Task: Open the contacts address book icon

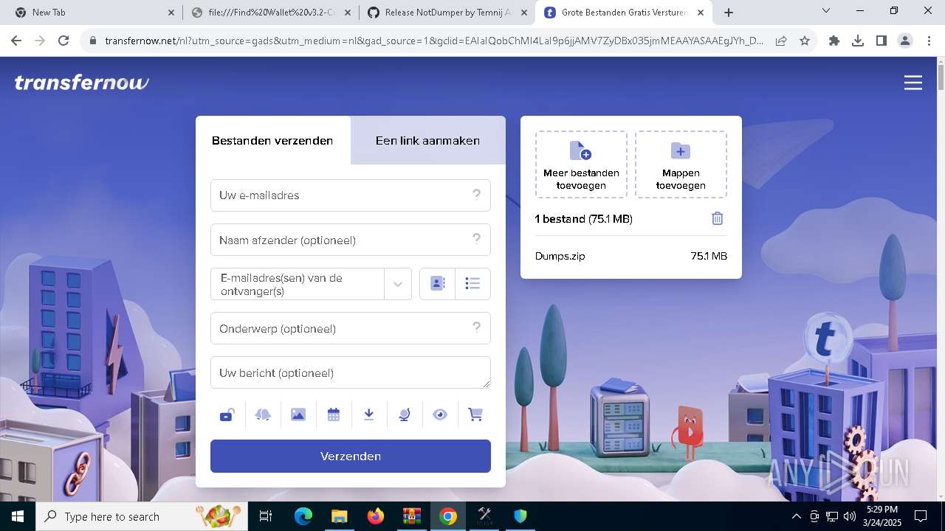Action: (x=438, y=283)
